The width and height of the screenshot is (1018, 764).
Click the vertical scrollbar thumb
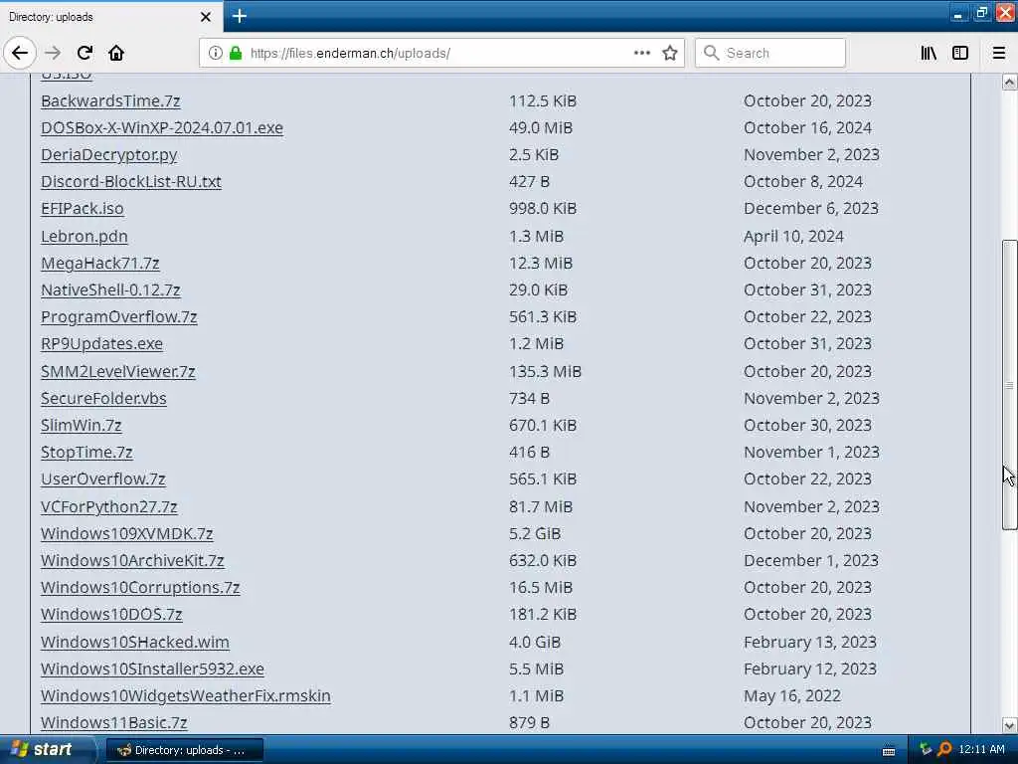1009,385
